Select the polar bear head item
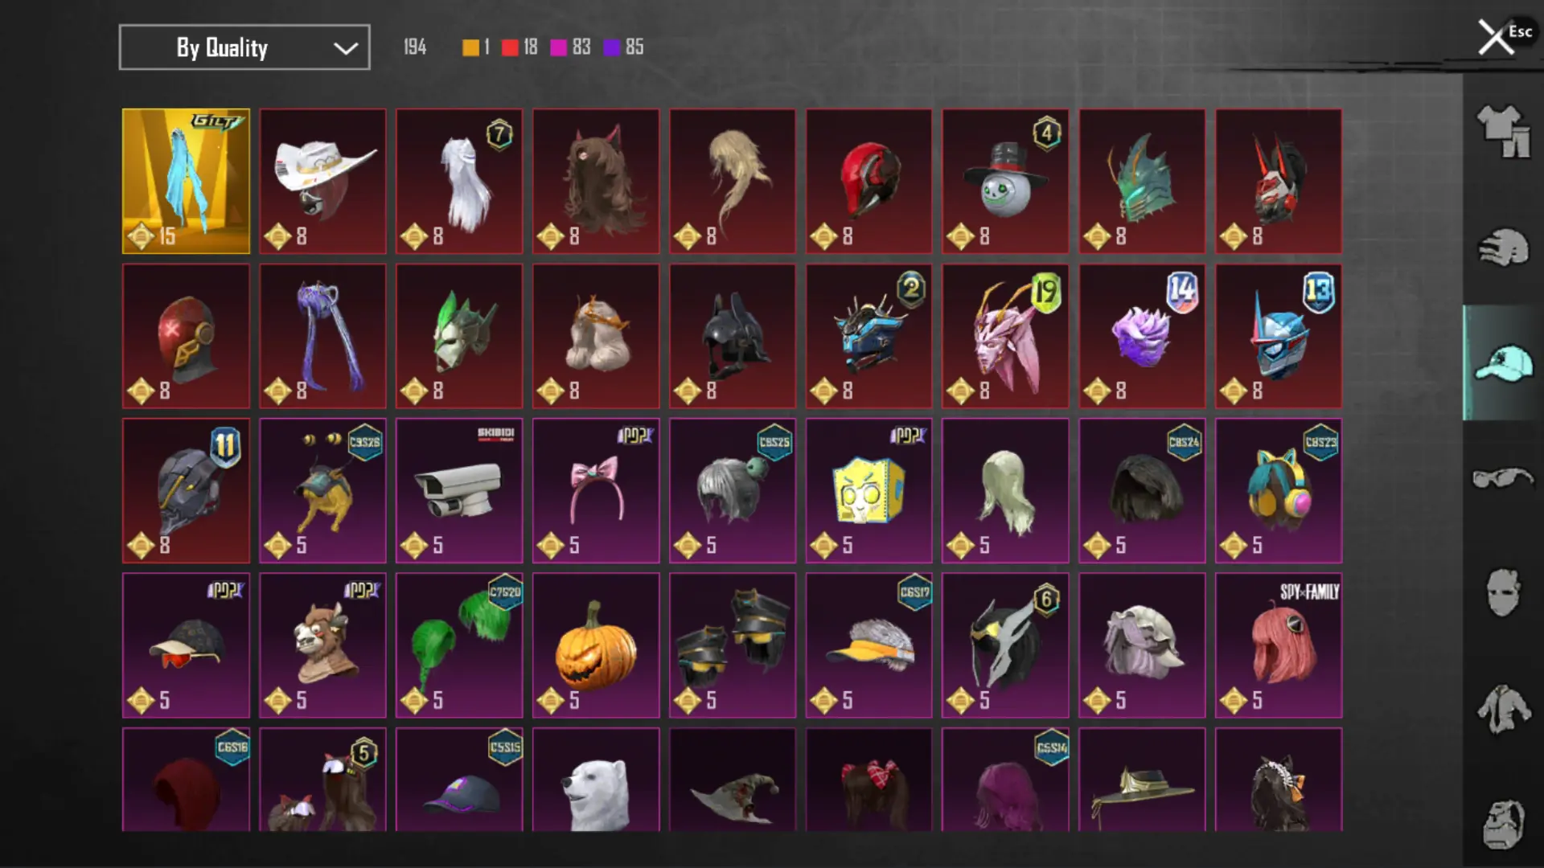This screenshot has height=868, width=1544. point(596,780)
